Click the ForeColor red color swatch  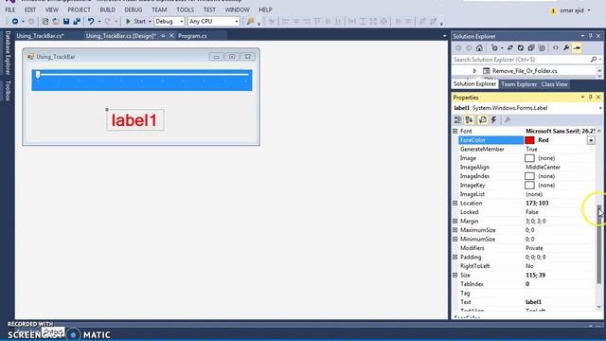(x=529, y=140)
